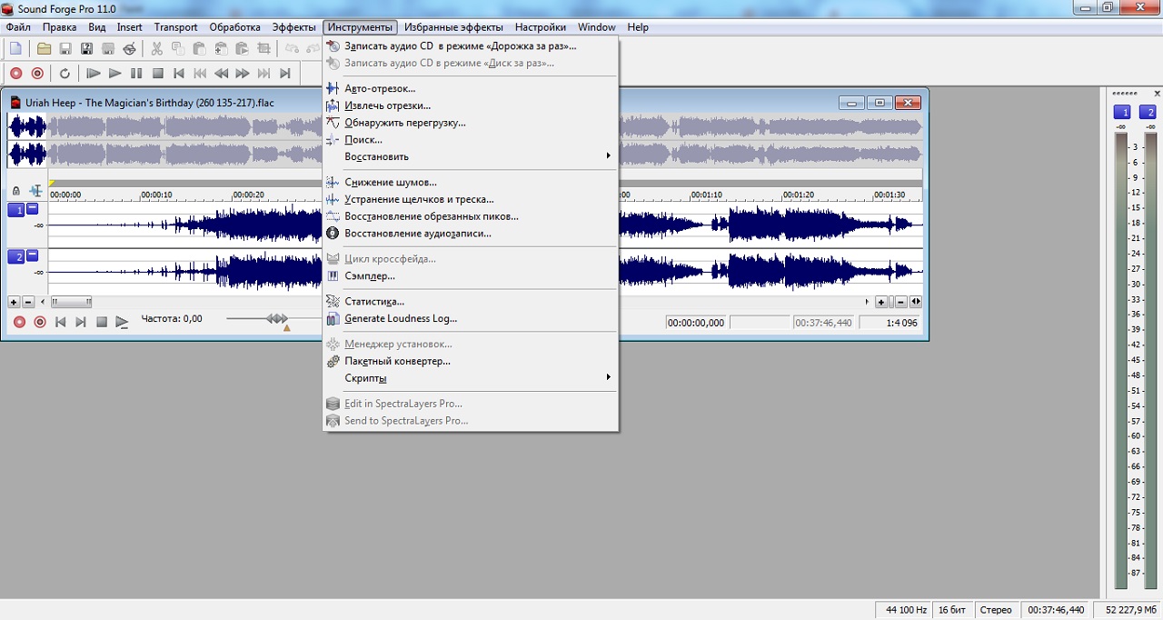Click the Paste clipboard toolbar icon
Screen dimensions: 1163x620
click(199, 49)
